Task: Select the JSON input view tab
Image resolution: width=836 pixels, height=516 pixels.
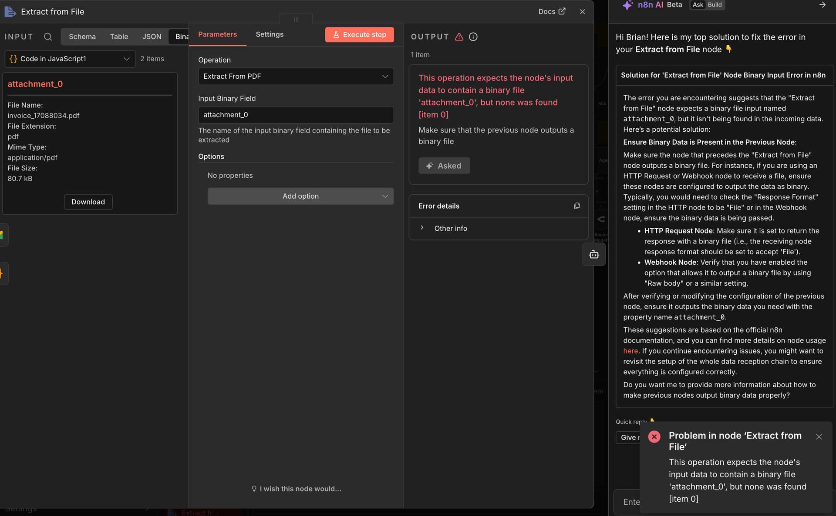Action: 152,37
